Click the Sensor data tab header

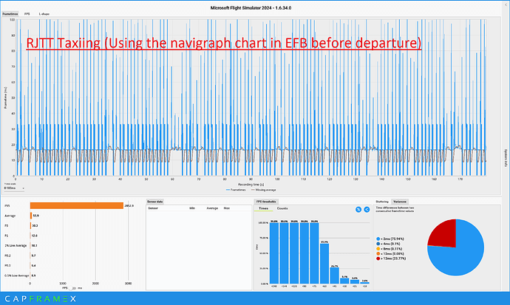click(x=156, y=200)
